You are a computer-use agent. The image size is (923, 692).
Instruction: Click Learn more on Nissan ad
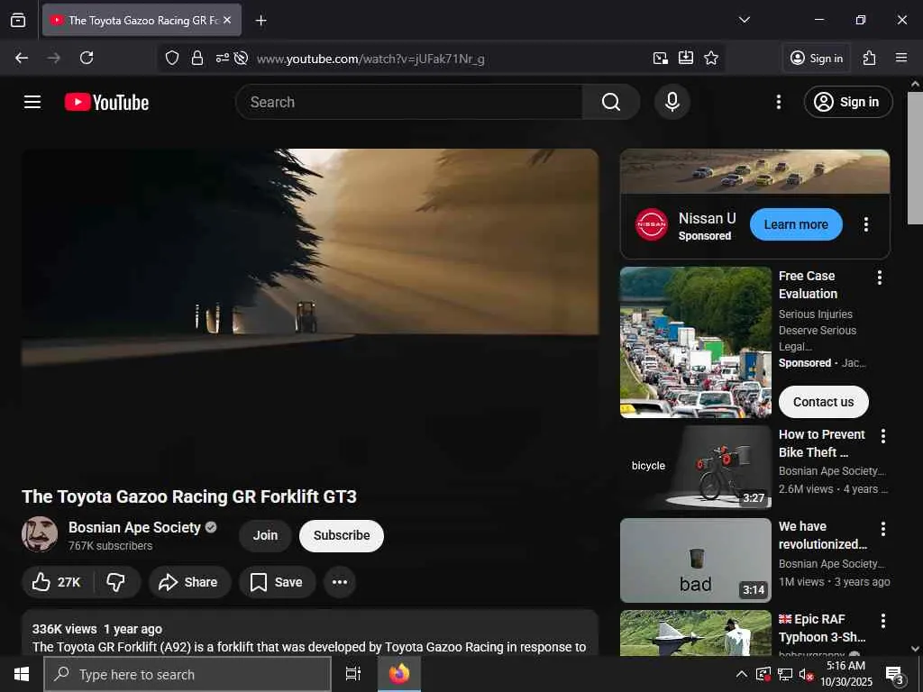(796, 224)
